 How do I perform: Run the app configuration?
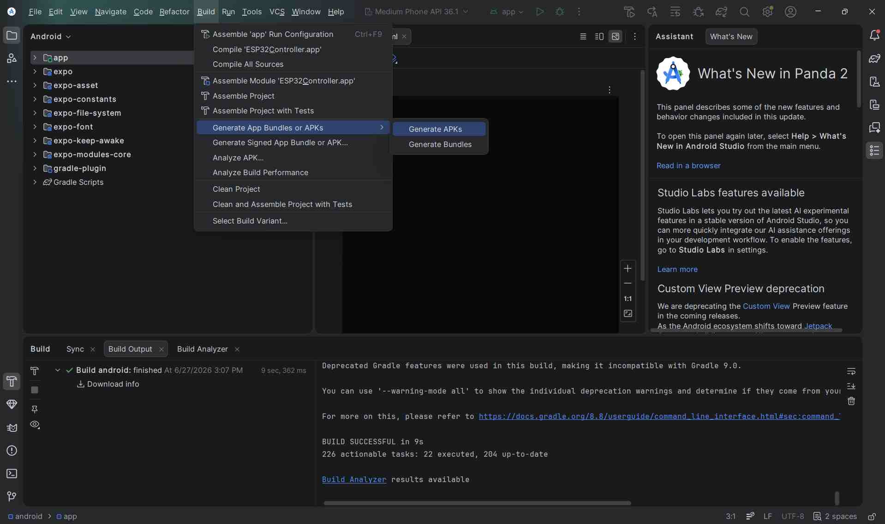pyautogui.click(x=539, y=12)
